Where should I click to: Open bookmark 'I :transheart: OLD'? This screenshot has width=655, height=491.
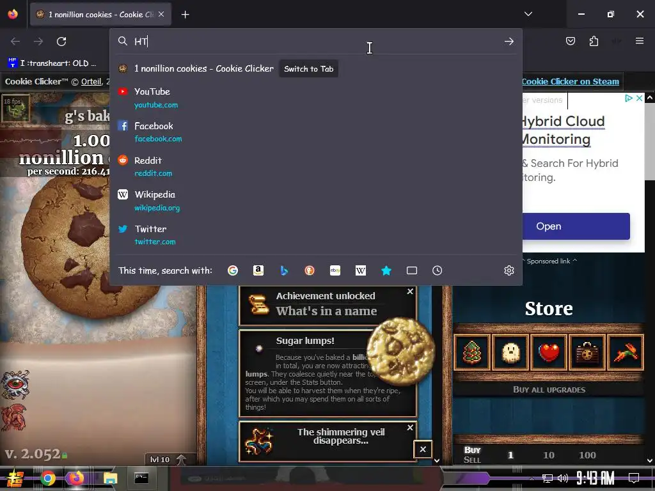click(x=52, y=63)
